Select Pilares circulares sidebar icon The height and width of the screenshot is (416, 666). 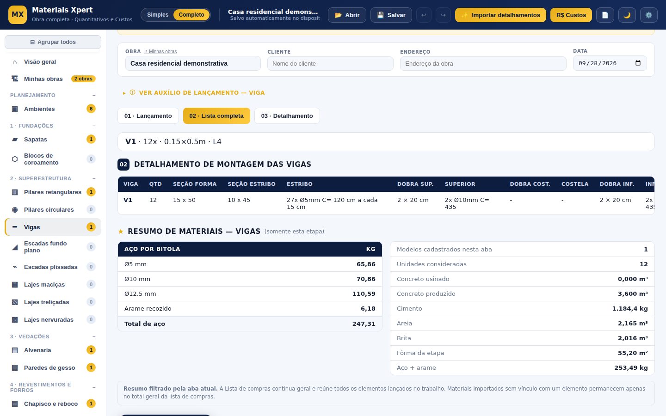(x=15, y=210)
